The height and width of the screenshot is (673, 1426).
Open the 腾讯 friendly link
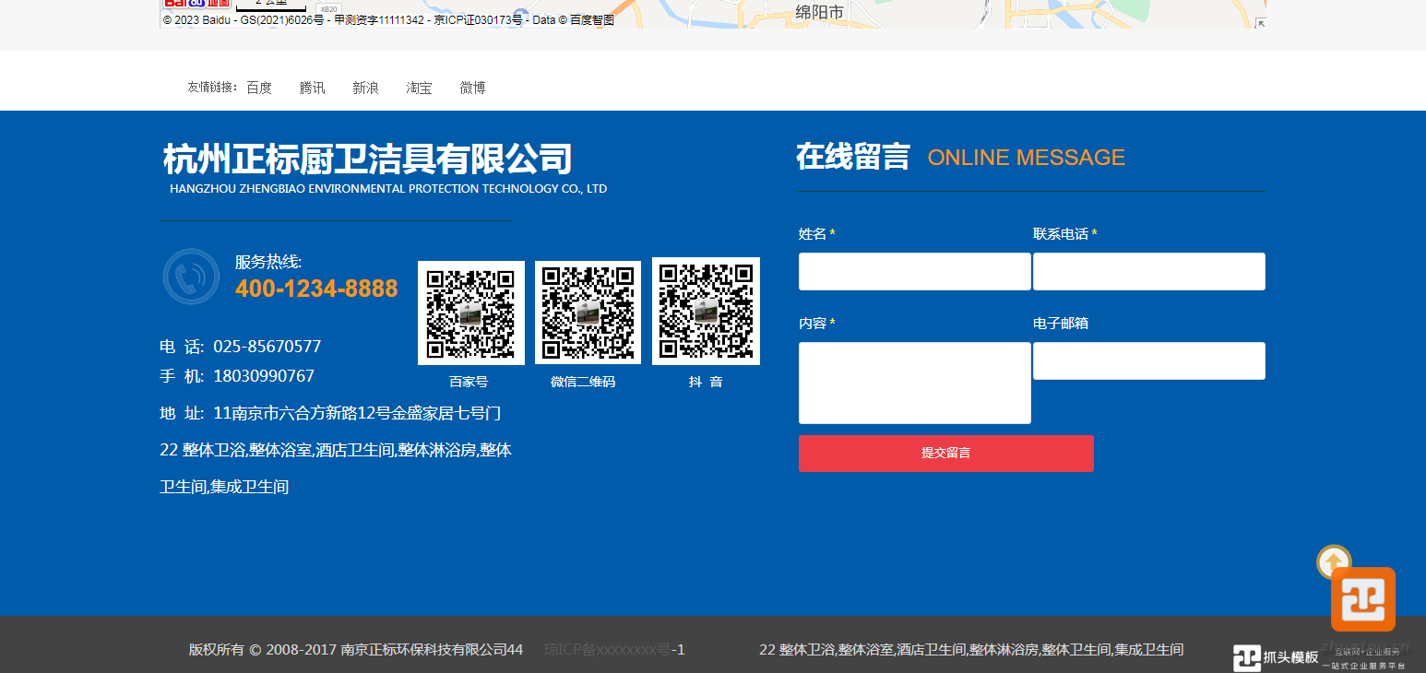tap(312, 88)
